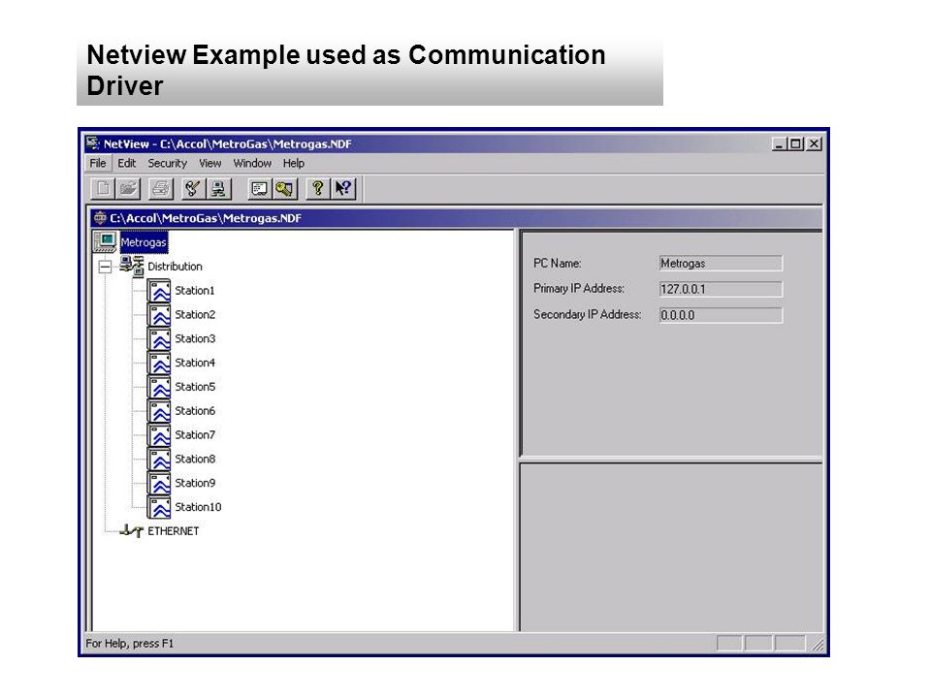This screenshot has height=698, width=931.
Task: Open the Window menu
Action: tap(252, 163)
